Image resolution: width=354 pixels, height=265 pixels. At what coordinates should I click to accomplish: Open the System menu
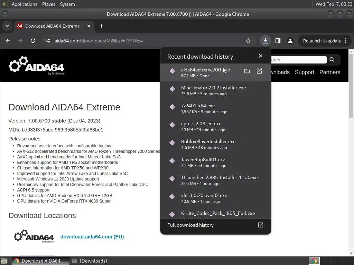pyautogui.click(x=67, y=4)
